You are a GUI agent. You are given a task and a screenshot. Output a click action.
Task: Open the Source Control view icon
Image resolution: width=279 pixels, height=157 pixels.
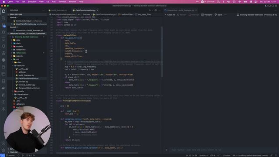(3, 25)
